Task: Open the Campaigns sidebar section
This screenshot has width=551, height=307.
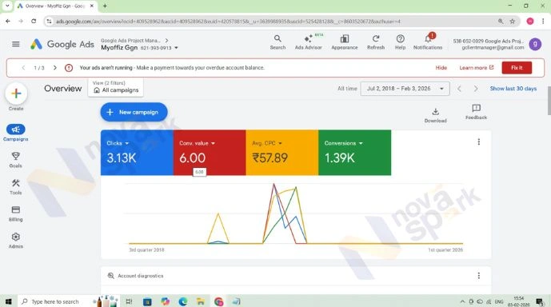Action: pos(15,133)
